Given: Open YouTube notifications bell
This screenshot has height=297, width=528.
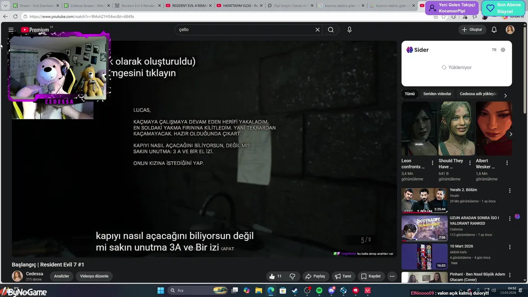Looking at the screenshot, I should point(494,30).
